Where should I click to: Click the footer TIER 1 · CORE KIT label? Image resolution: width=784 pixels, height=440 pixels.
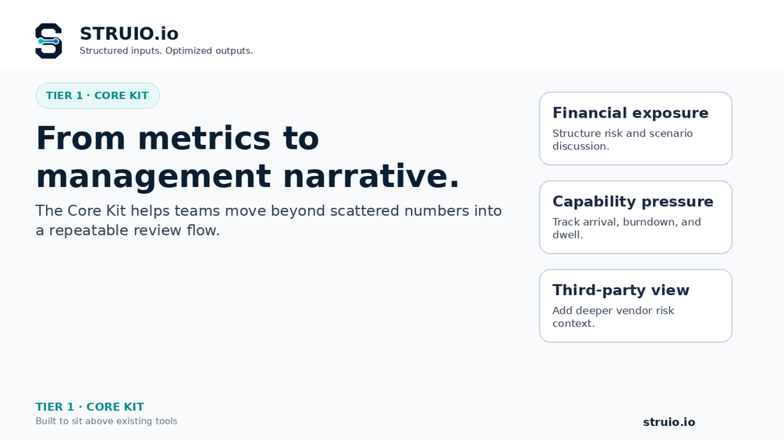pyautogui.click(x=90, y=407)
